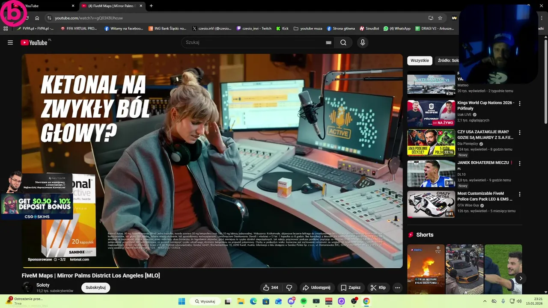Open more actions ellipsis under video
Viewport: 548px width, 308px height.
[x=397, y=287]
